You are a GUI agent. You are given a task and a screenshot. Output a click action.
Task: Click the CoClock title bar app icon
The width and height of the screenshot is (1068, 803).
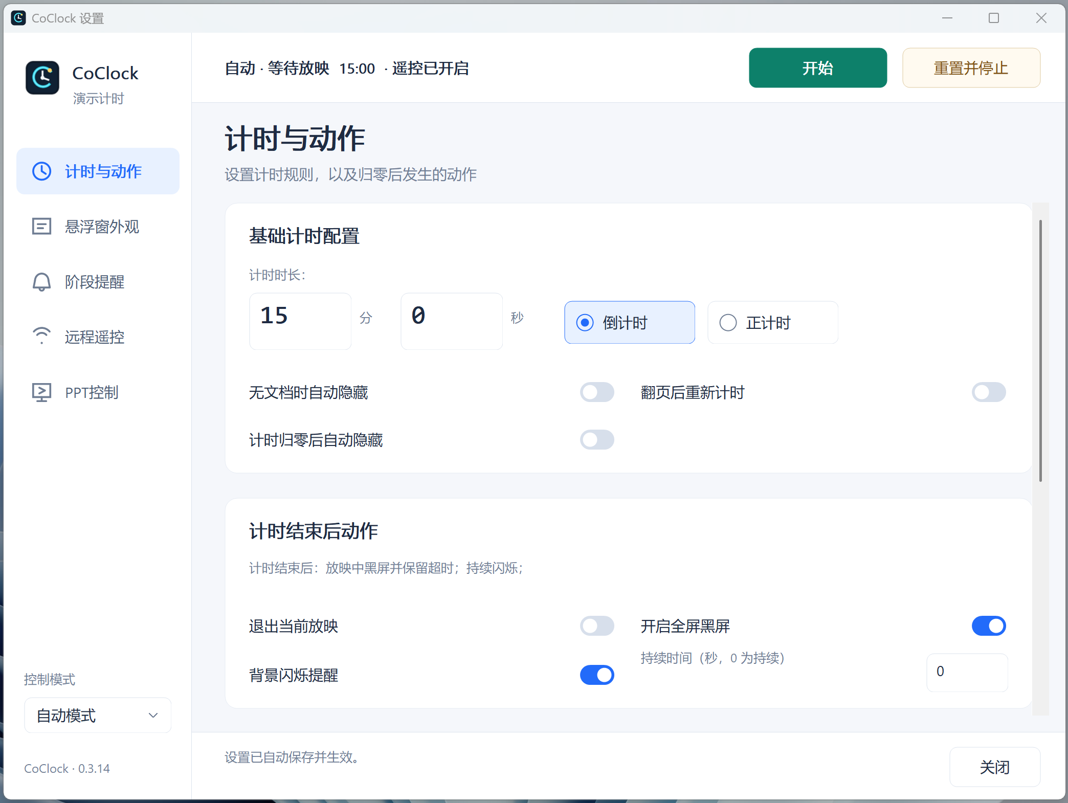click(18, 18)
